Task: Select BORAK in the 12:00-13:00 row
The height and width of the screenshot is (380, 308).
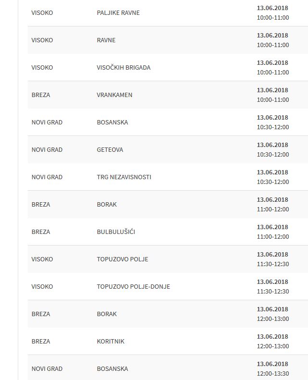Action: pos(107,314)
